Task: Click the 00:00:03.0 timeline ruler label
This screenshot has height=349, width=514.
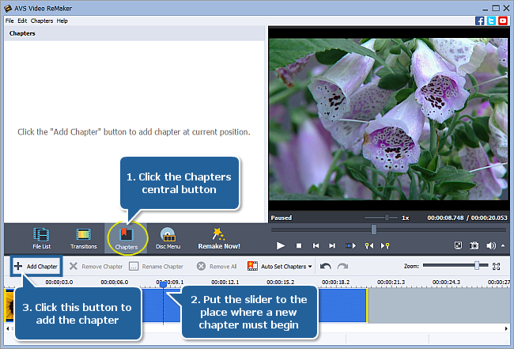Action: [59, 282]
